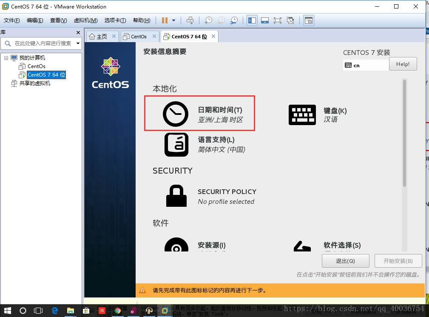Select 共享的虚拟机 in the library
The image size is (429, 317).
click(x=35, y=83)
